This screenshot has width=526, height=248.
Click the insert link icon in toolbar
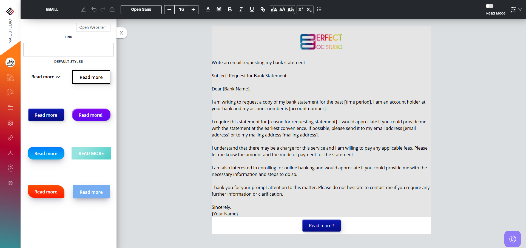coord(263,9)
